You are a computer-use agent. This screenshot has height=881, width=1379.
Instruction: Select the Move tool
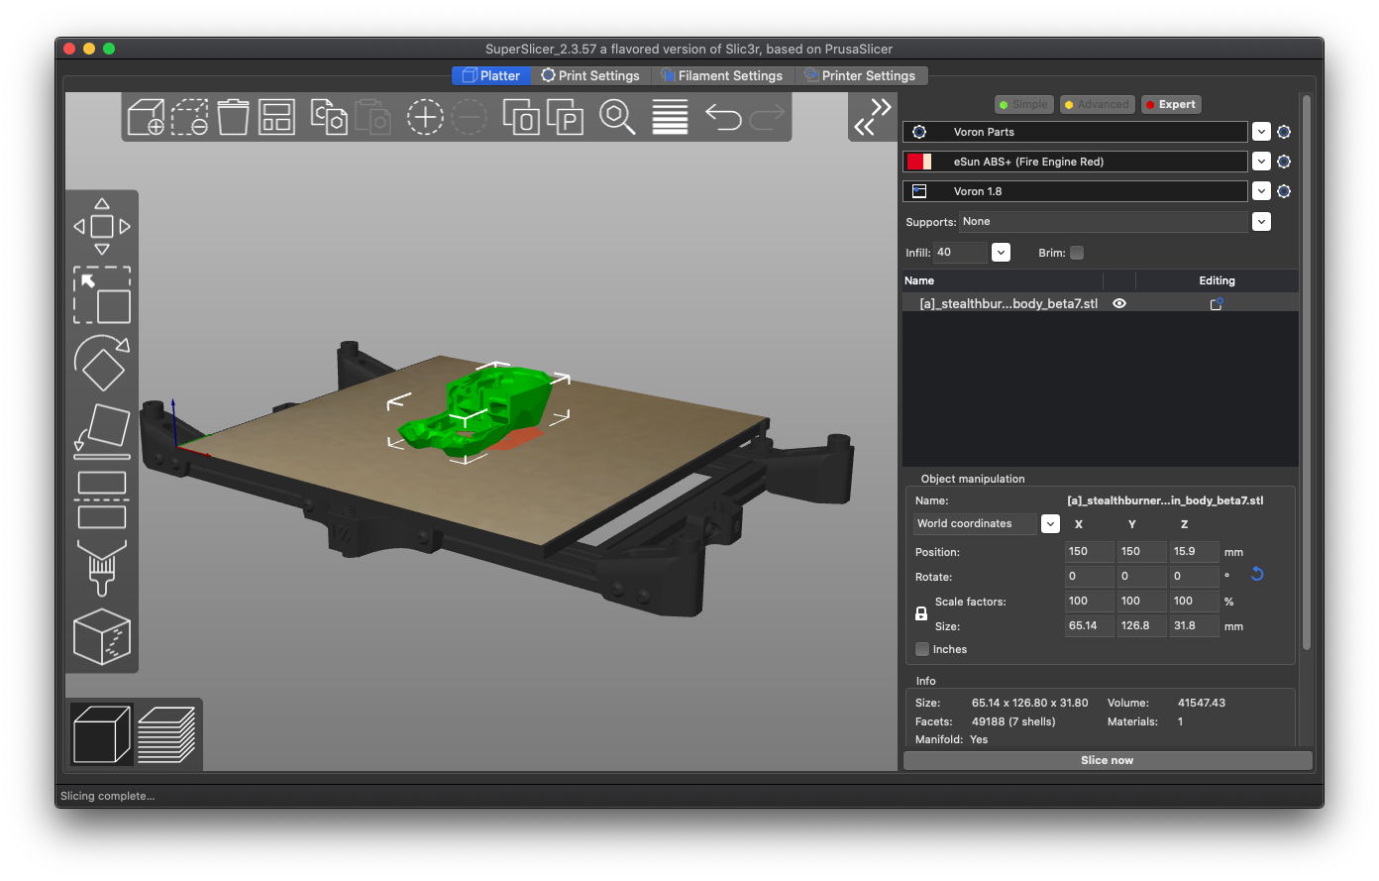point(102,226)
